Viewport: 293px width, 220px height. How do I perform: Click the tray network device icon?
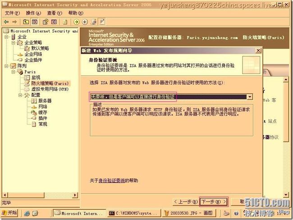pos(226,213)
